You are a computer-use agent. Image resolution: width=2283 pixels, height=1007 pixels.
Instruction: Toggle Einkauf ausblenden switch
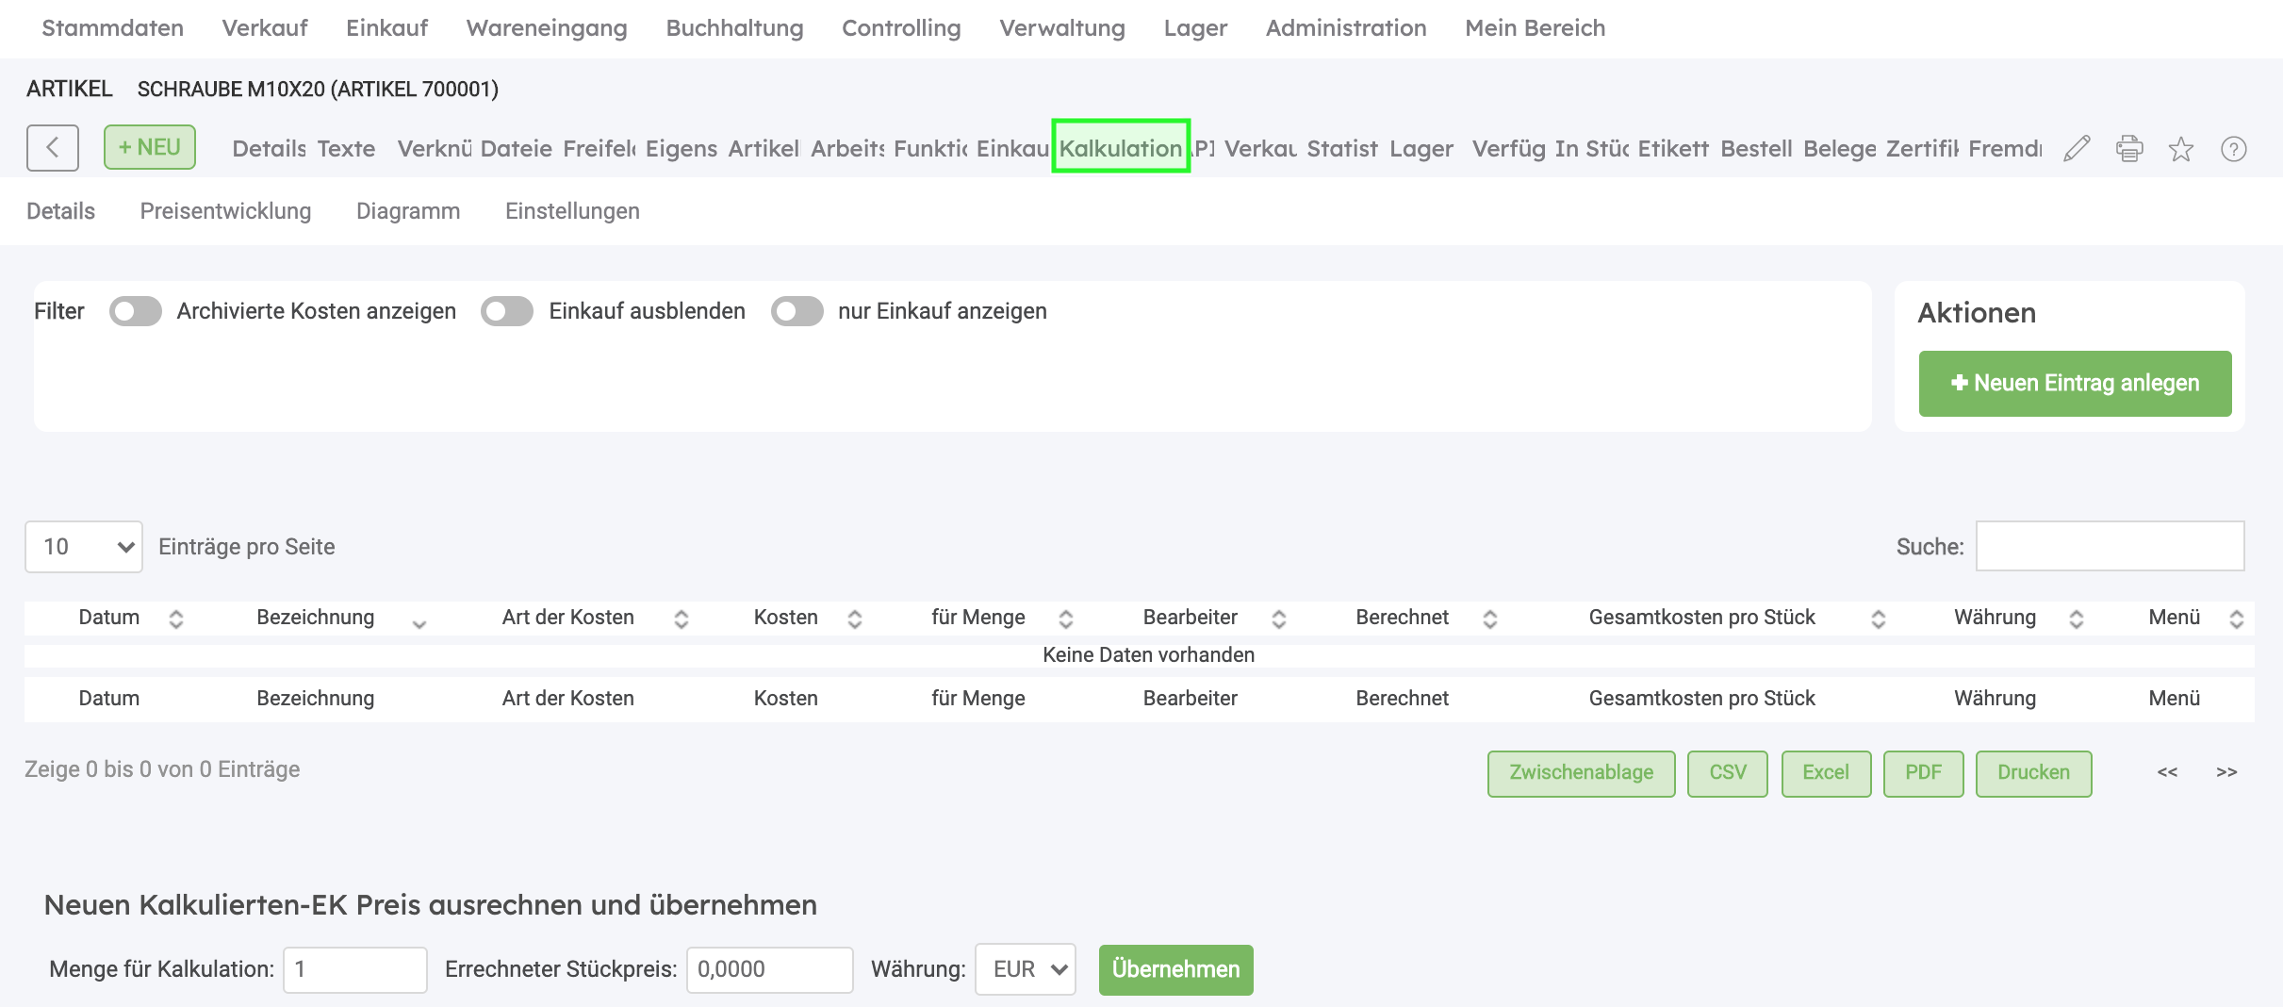pyautogui.click(x=507, y=311)
